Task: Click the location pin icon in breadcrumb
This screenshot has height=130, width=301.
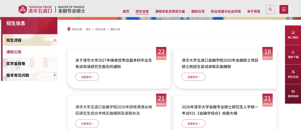Action: pos(69,29)
